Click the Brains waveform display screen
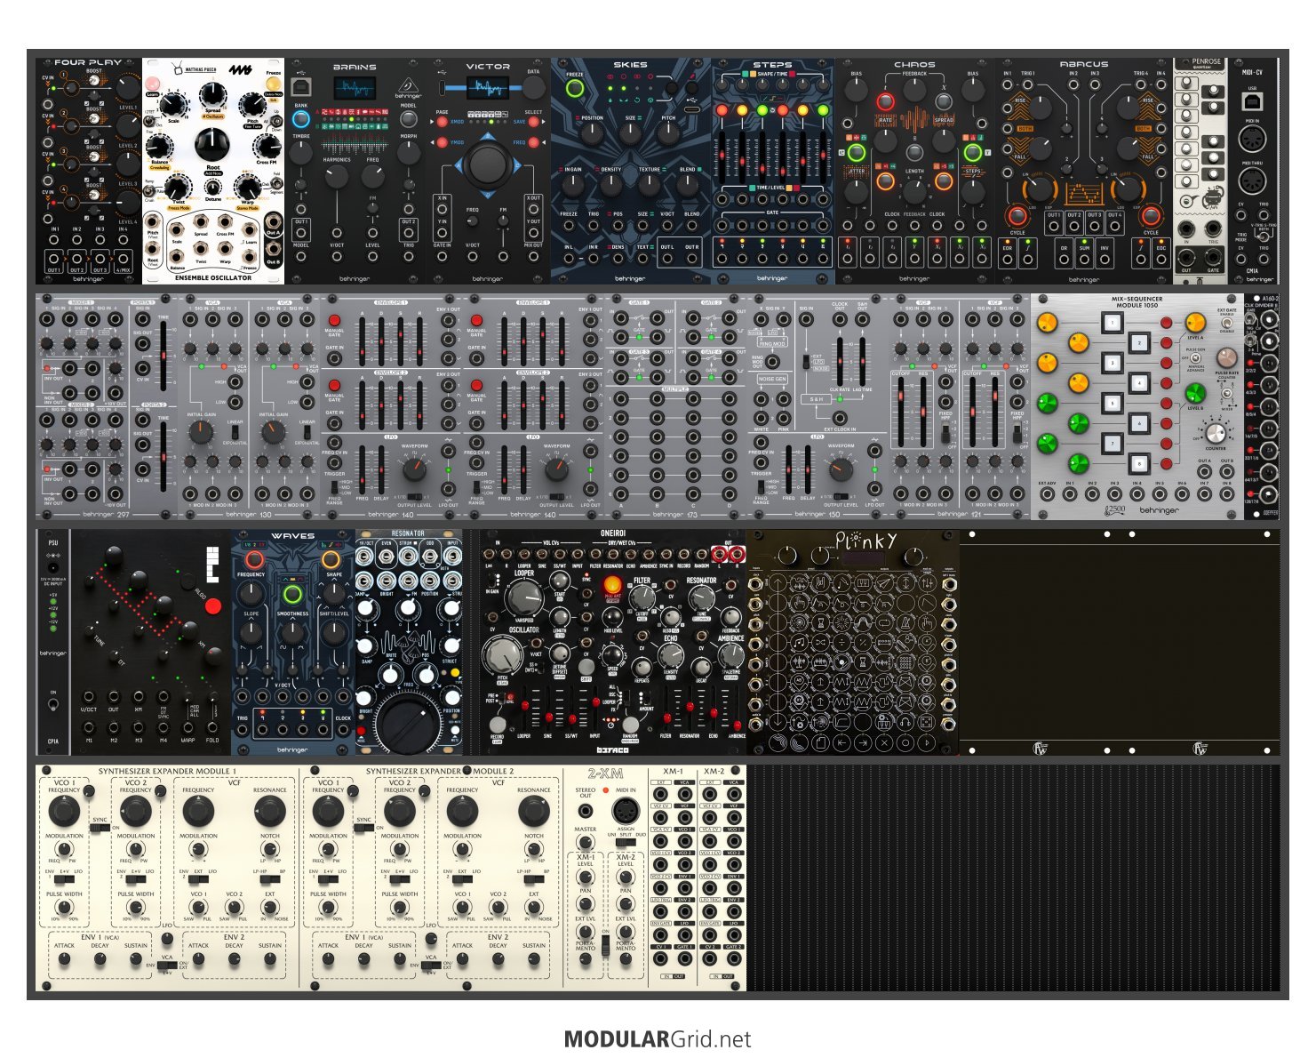Viewport: 1316px width, 1058px height. point(355,89)
